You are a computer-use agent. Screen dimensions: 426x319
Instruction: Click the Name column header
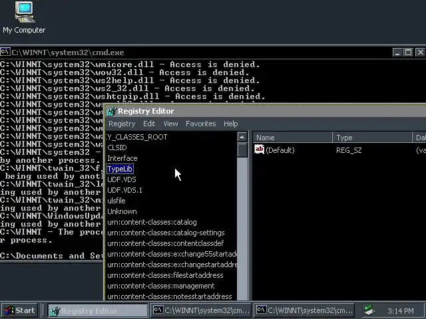[292, 138]
